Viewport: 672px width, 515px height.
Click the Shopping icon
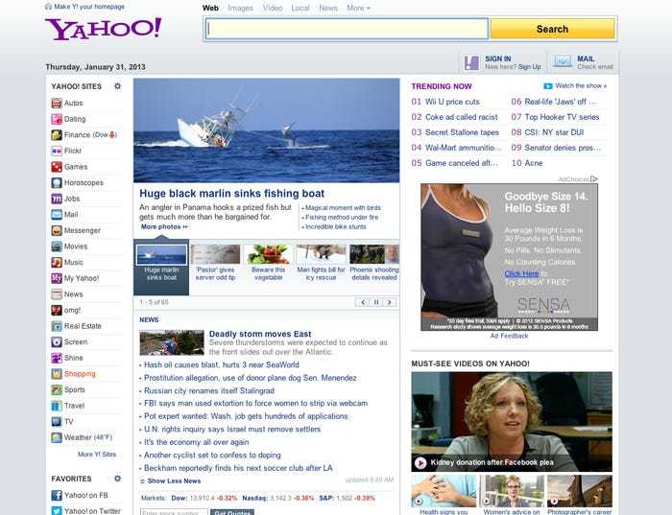[x=57, y=374]
